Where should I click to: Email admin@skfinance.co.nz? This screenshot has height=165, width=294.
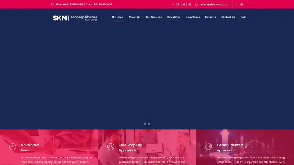214,4
